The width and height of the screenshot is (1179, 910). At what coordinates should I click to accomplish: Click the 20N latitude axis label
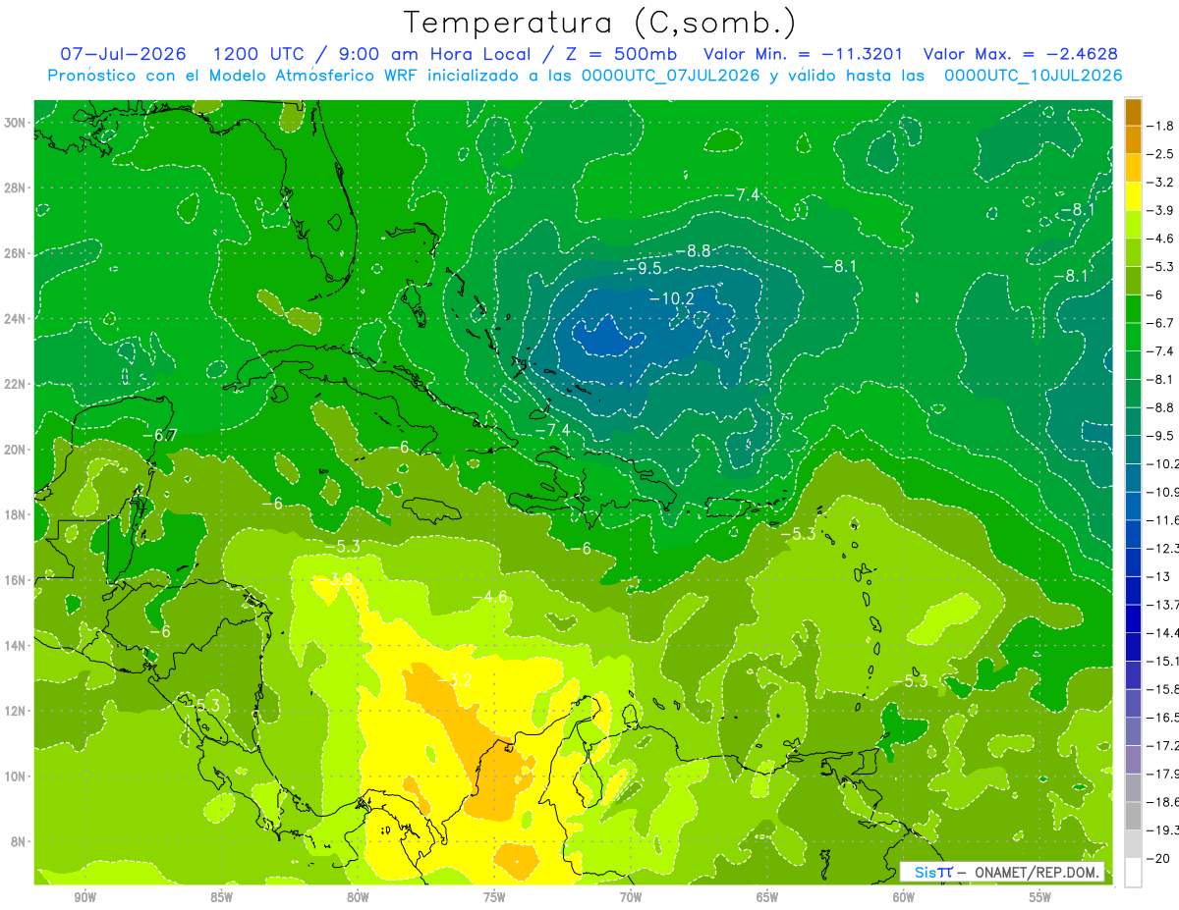[17, 450]
